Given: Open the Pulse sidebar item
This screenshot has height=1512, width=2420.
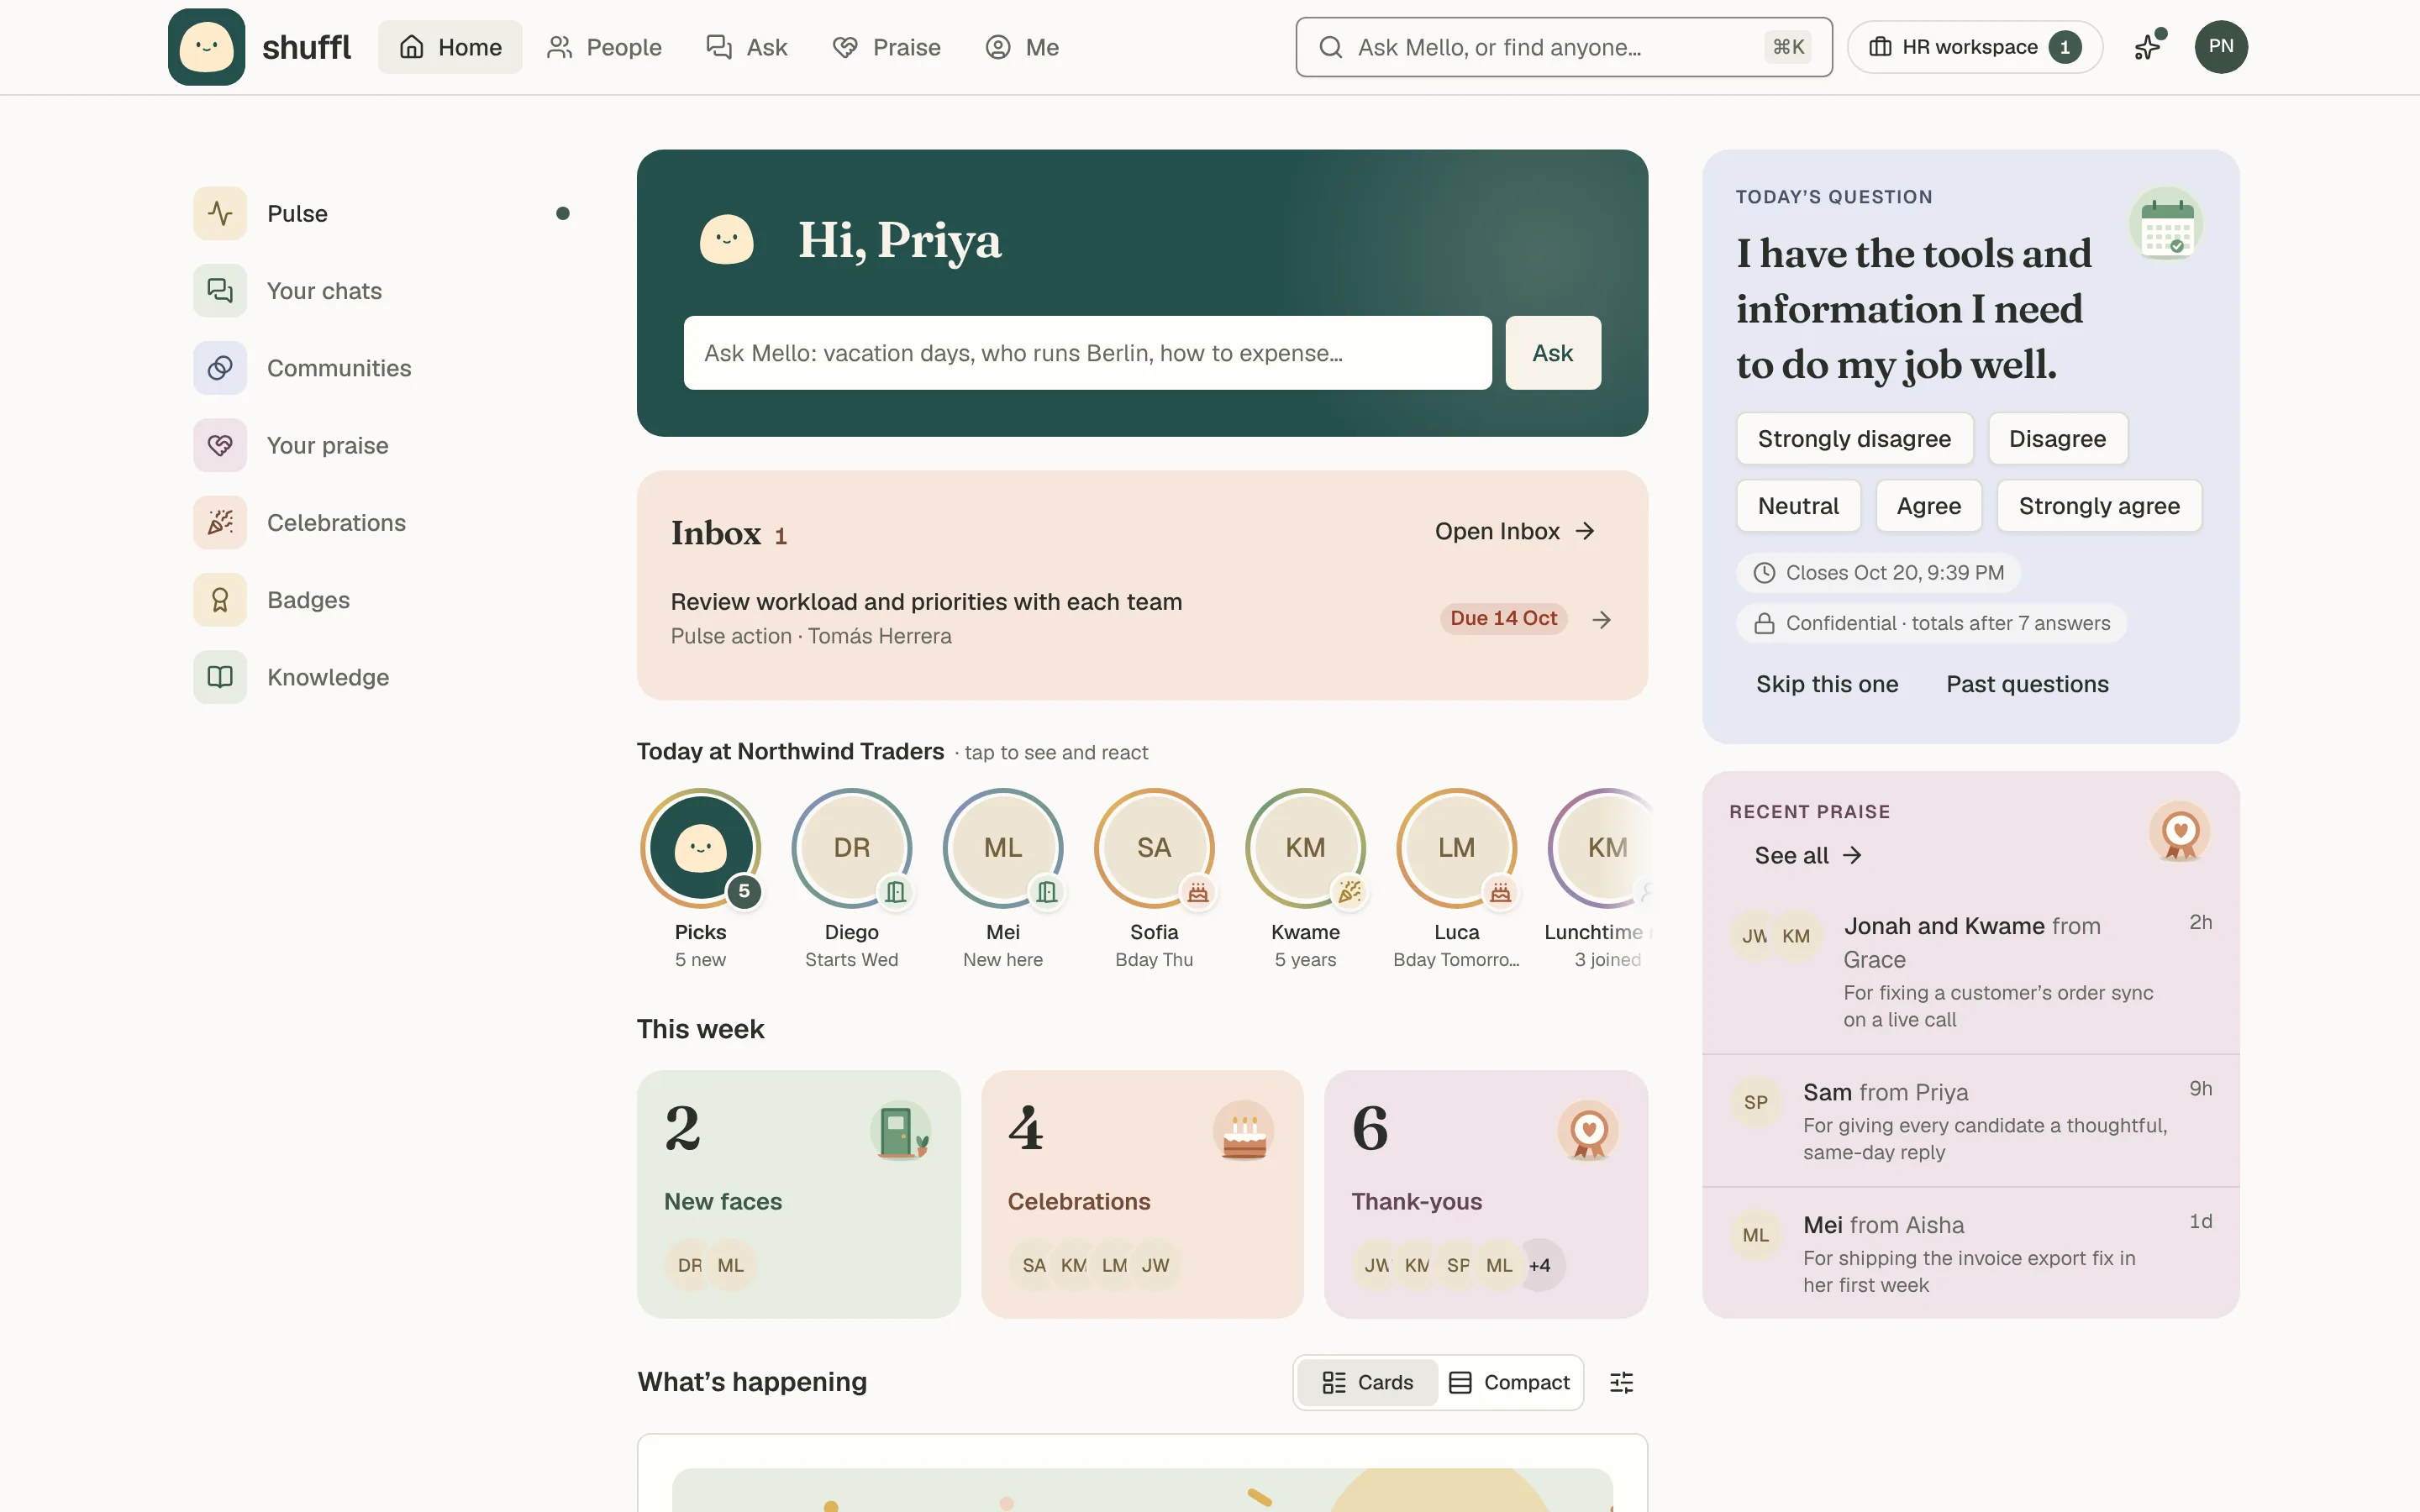Looking at the screenshot, I should click(382, 213).
